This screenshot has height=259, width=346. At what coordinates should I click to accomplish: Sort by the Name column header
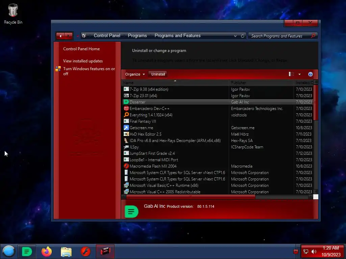(175, 83)
